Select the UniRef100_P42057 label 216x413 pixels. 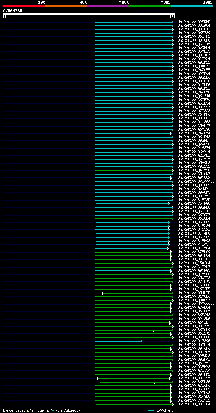(194, 244)
